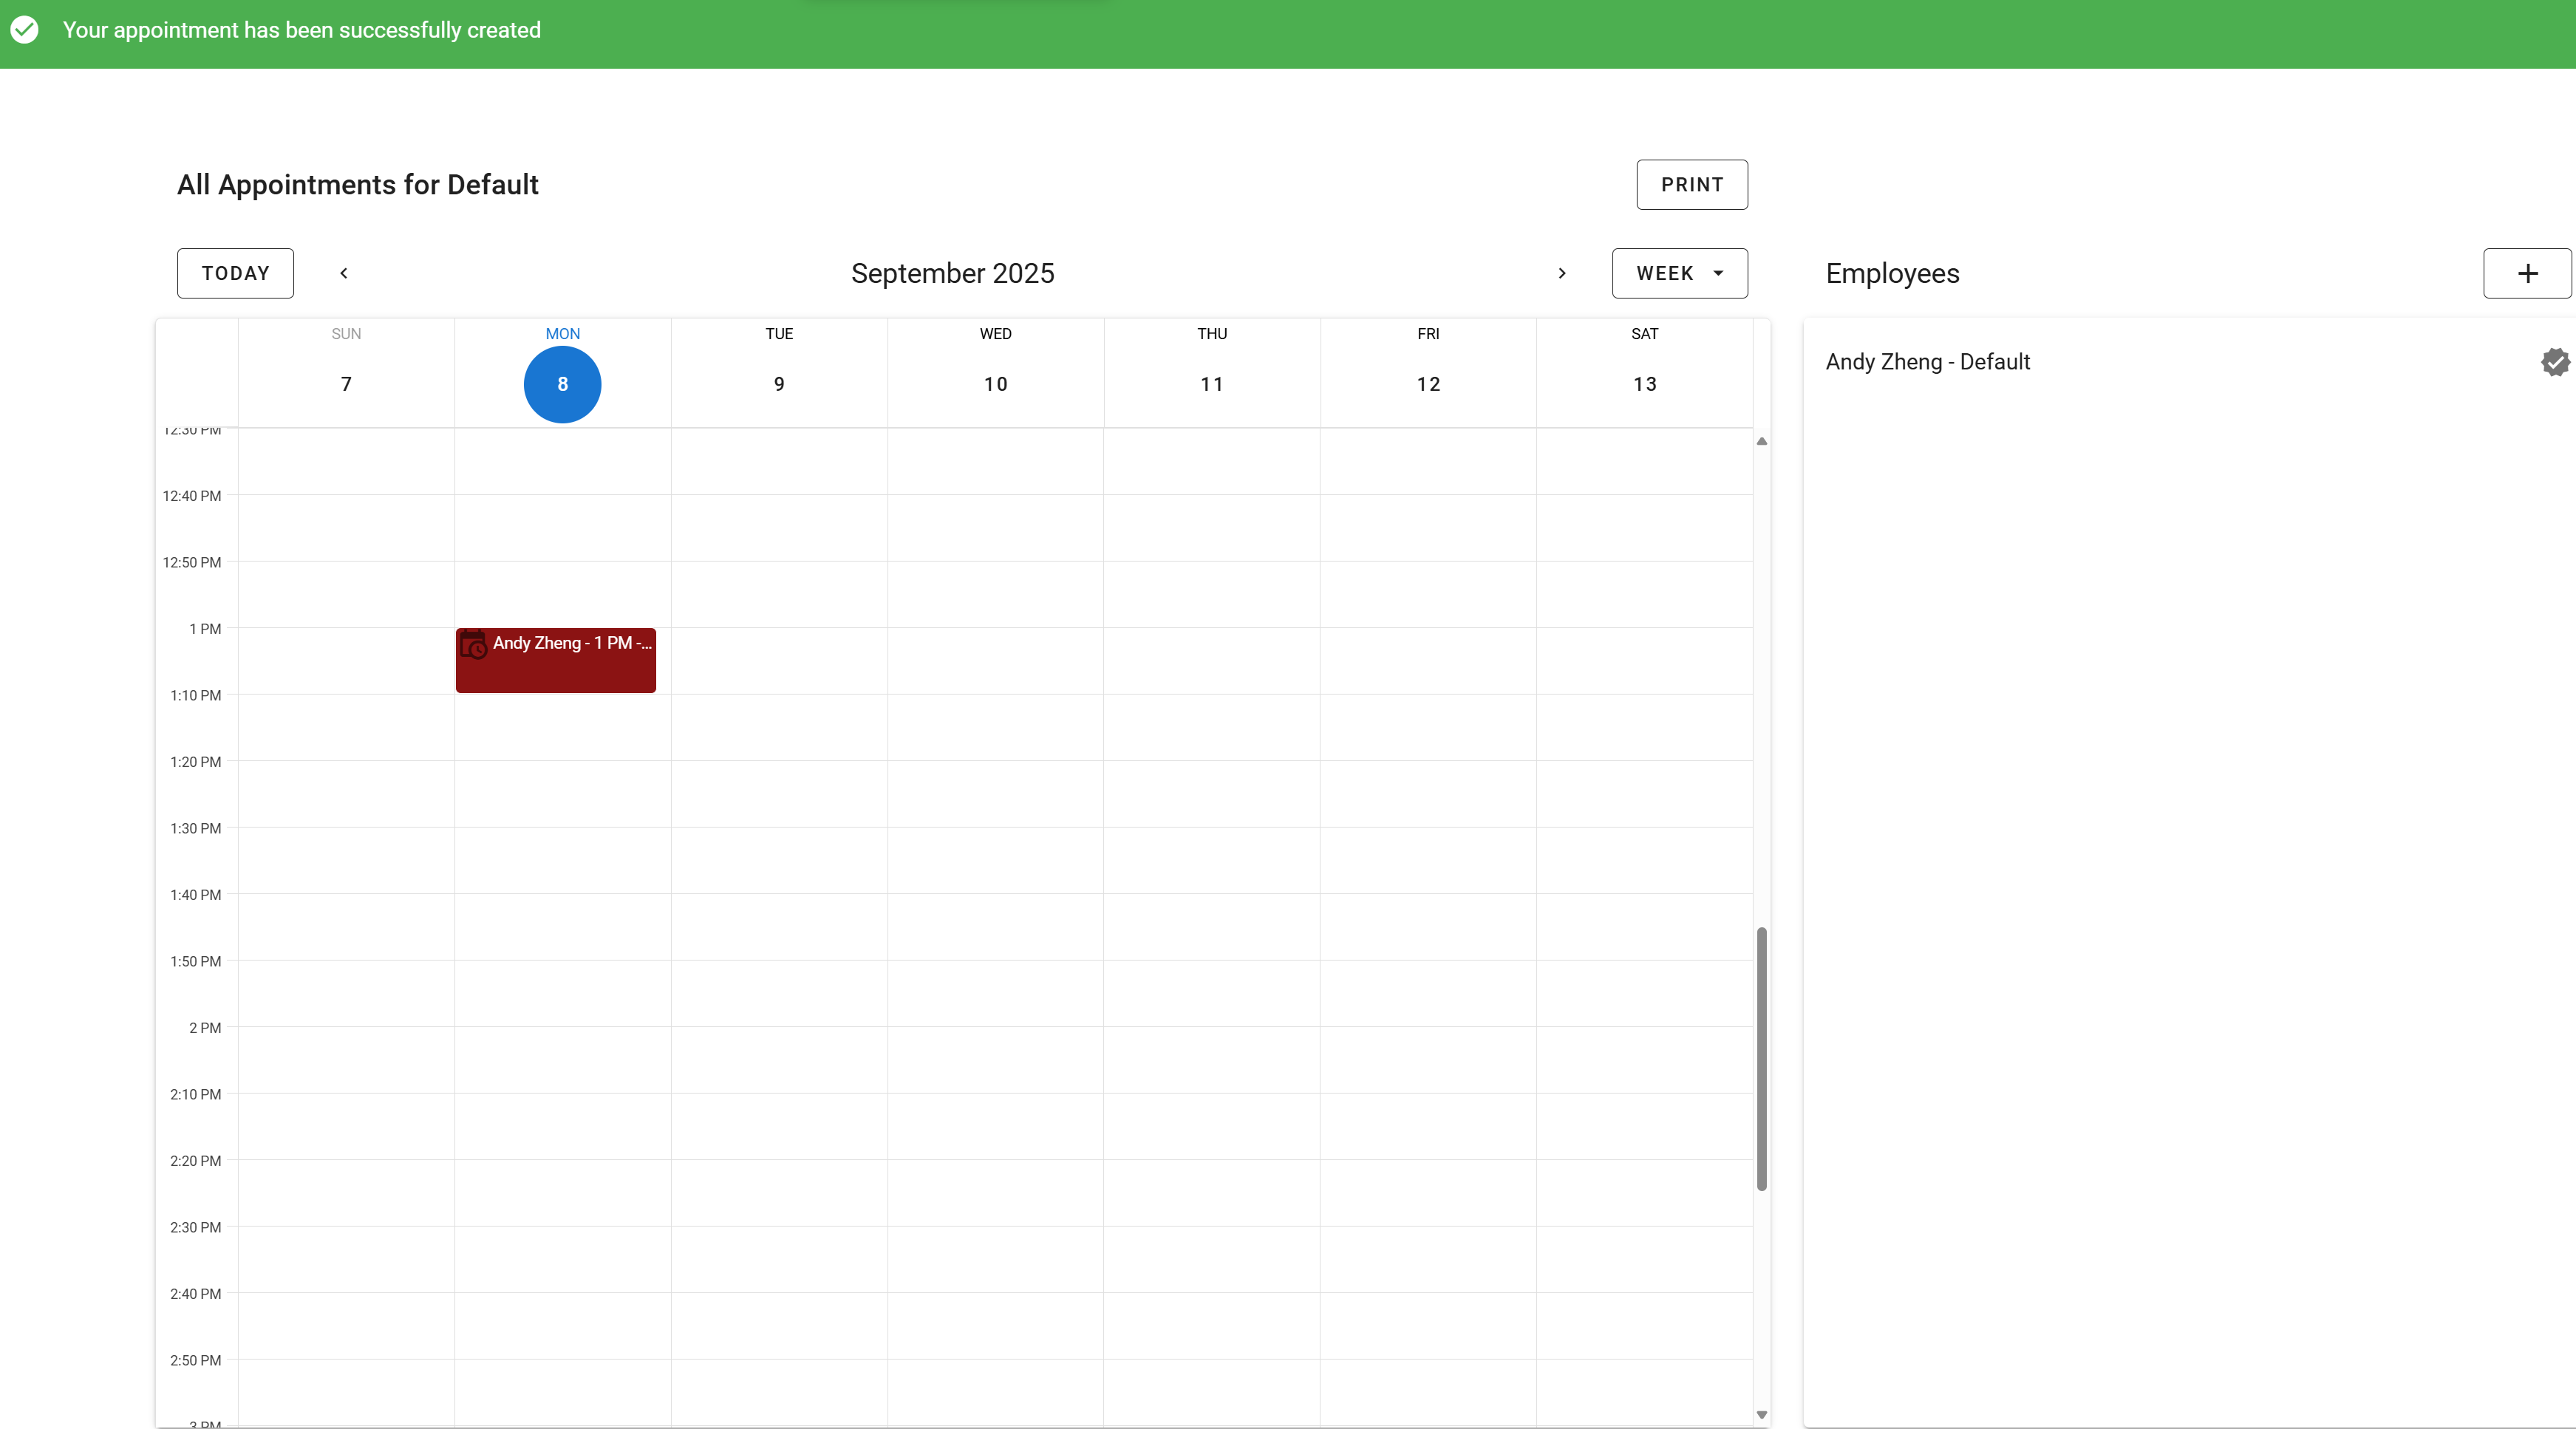Click the 1:10 PM time label
This screenshot has height=1429, width=2576.
(x=196, y=695)
